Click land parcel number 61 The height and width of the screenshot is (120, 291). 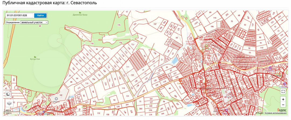pyautogui.click(x=141, y=38)
